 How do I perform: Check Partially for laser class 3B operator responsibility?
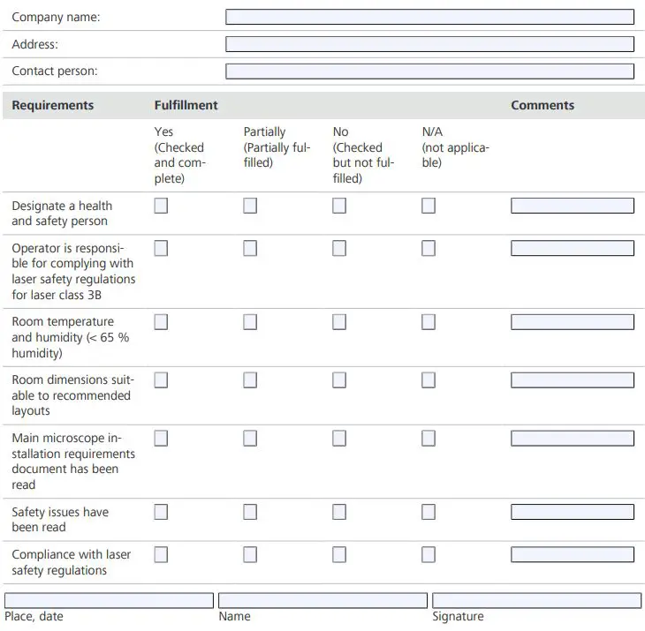coord(250,249)
